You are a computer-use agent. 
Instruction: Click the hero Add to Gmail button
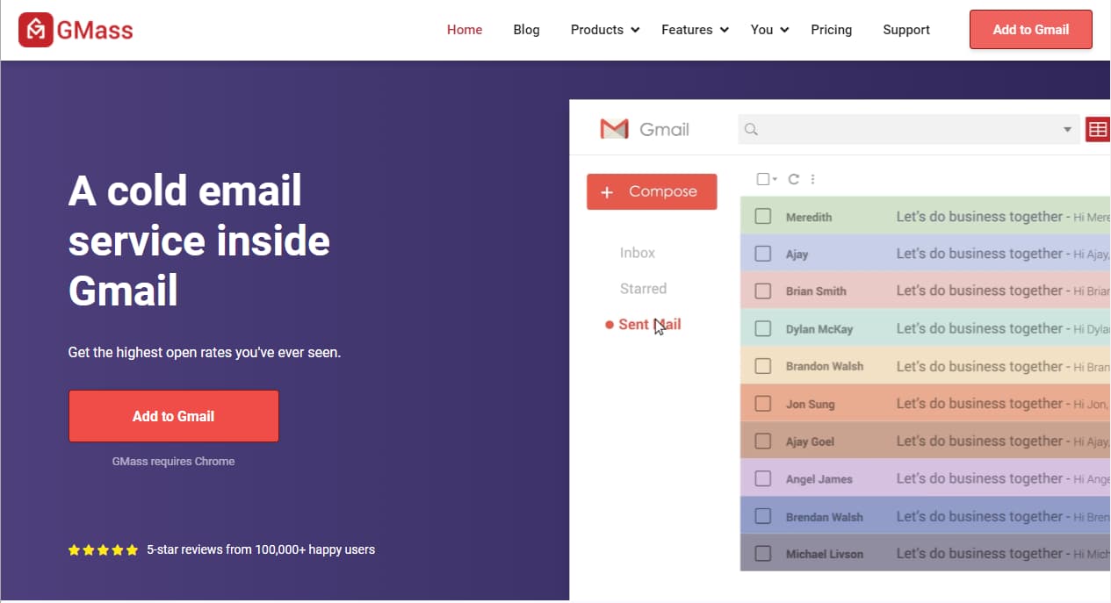pyautogui.click(x=173, y=416)
